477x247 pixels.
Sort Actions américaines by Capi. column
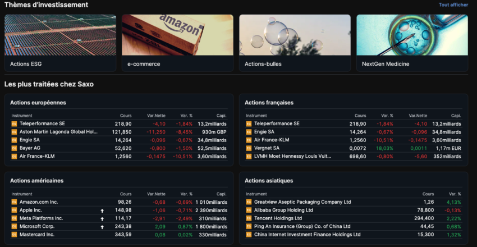pyautogui.click(x=222, y=194)
